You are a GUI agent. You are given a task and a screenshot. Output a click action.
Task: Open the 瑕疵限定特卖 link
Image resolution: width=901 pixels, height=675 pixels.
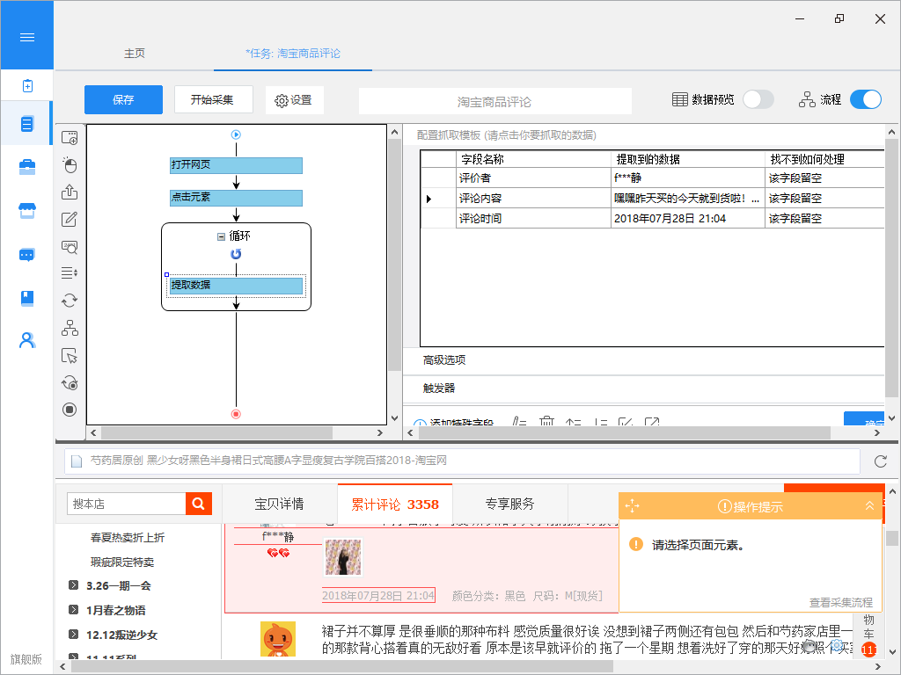tap(122, 562)
